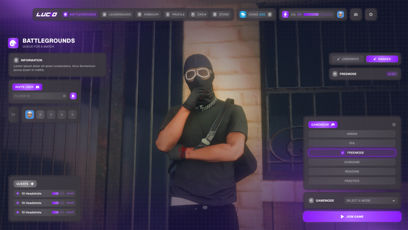Open the Leaderboard tab
408x230 pixels.
pyautogui.click(x=117, y=15)
